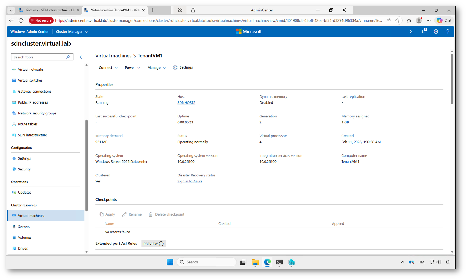The image size is (467, 280).
Task: Select SDN infrastructure in sidebar
Action: tap(32, 135)
